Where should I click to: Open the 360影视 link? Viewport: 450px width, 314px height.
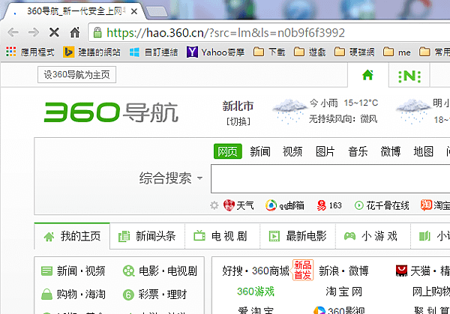(x=339, y=310)
